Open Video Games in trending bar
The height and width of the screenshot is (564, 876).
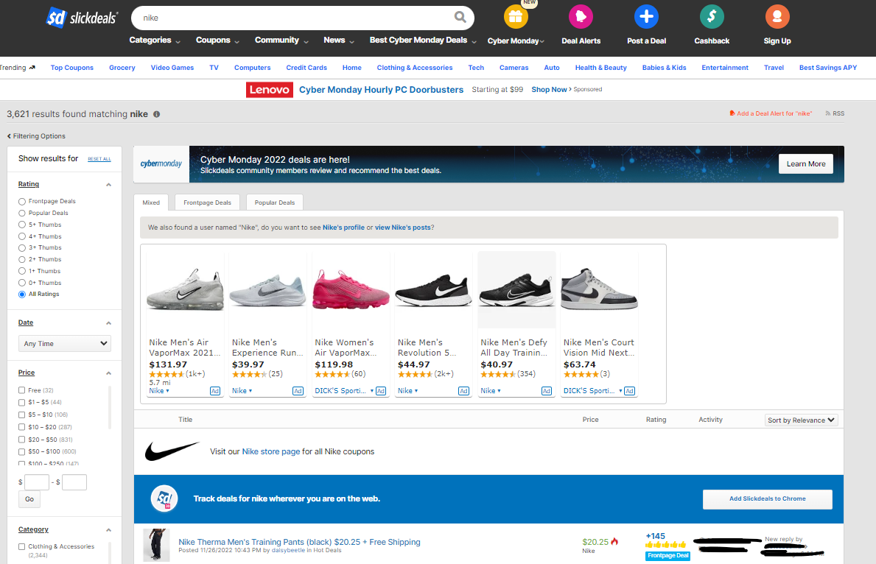172,68
